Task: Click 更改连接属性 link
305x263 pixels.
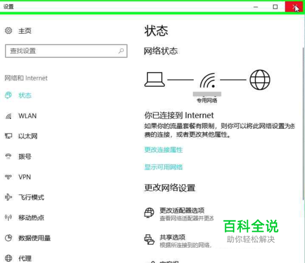Action: point(163,150)
